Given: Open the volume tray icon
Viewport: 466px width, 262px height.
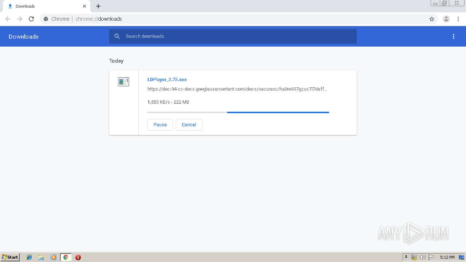Looking at the screenshot, I should (422, 257).
